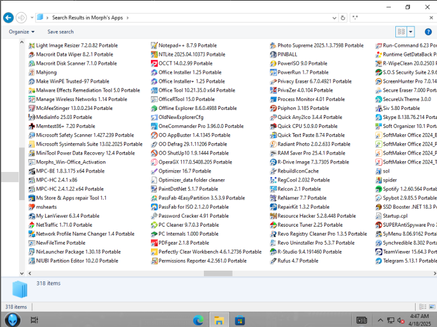Expand the breadcrumb chevron before Search Results
This screenshot has height=327, width=437.
point(47,18)
